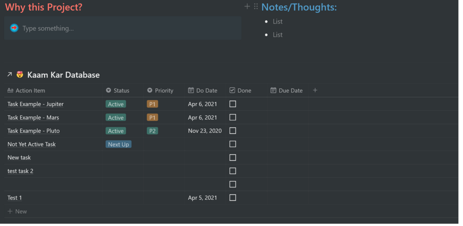This screenshot has width=463, height=226.
Task: Click the plus icon beside Notes/Thoughts heading
Action: tap(247, 6)
